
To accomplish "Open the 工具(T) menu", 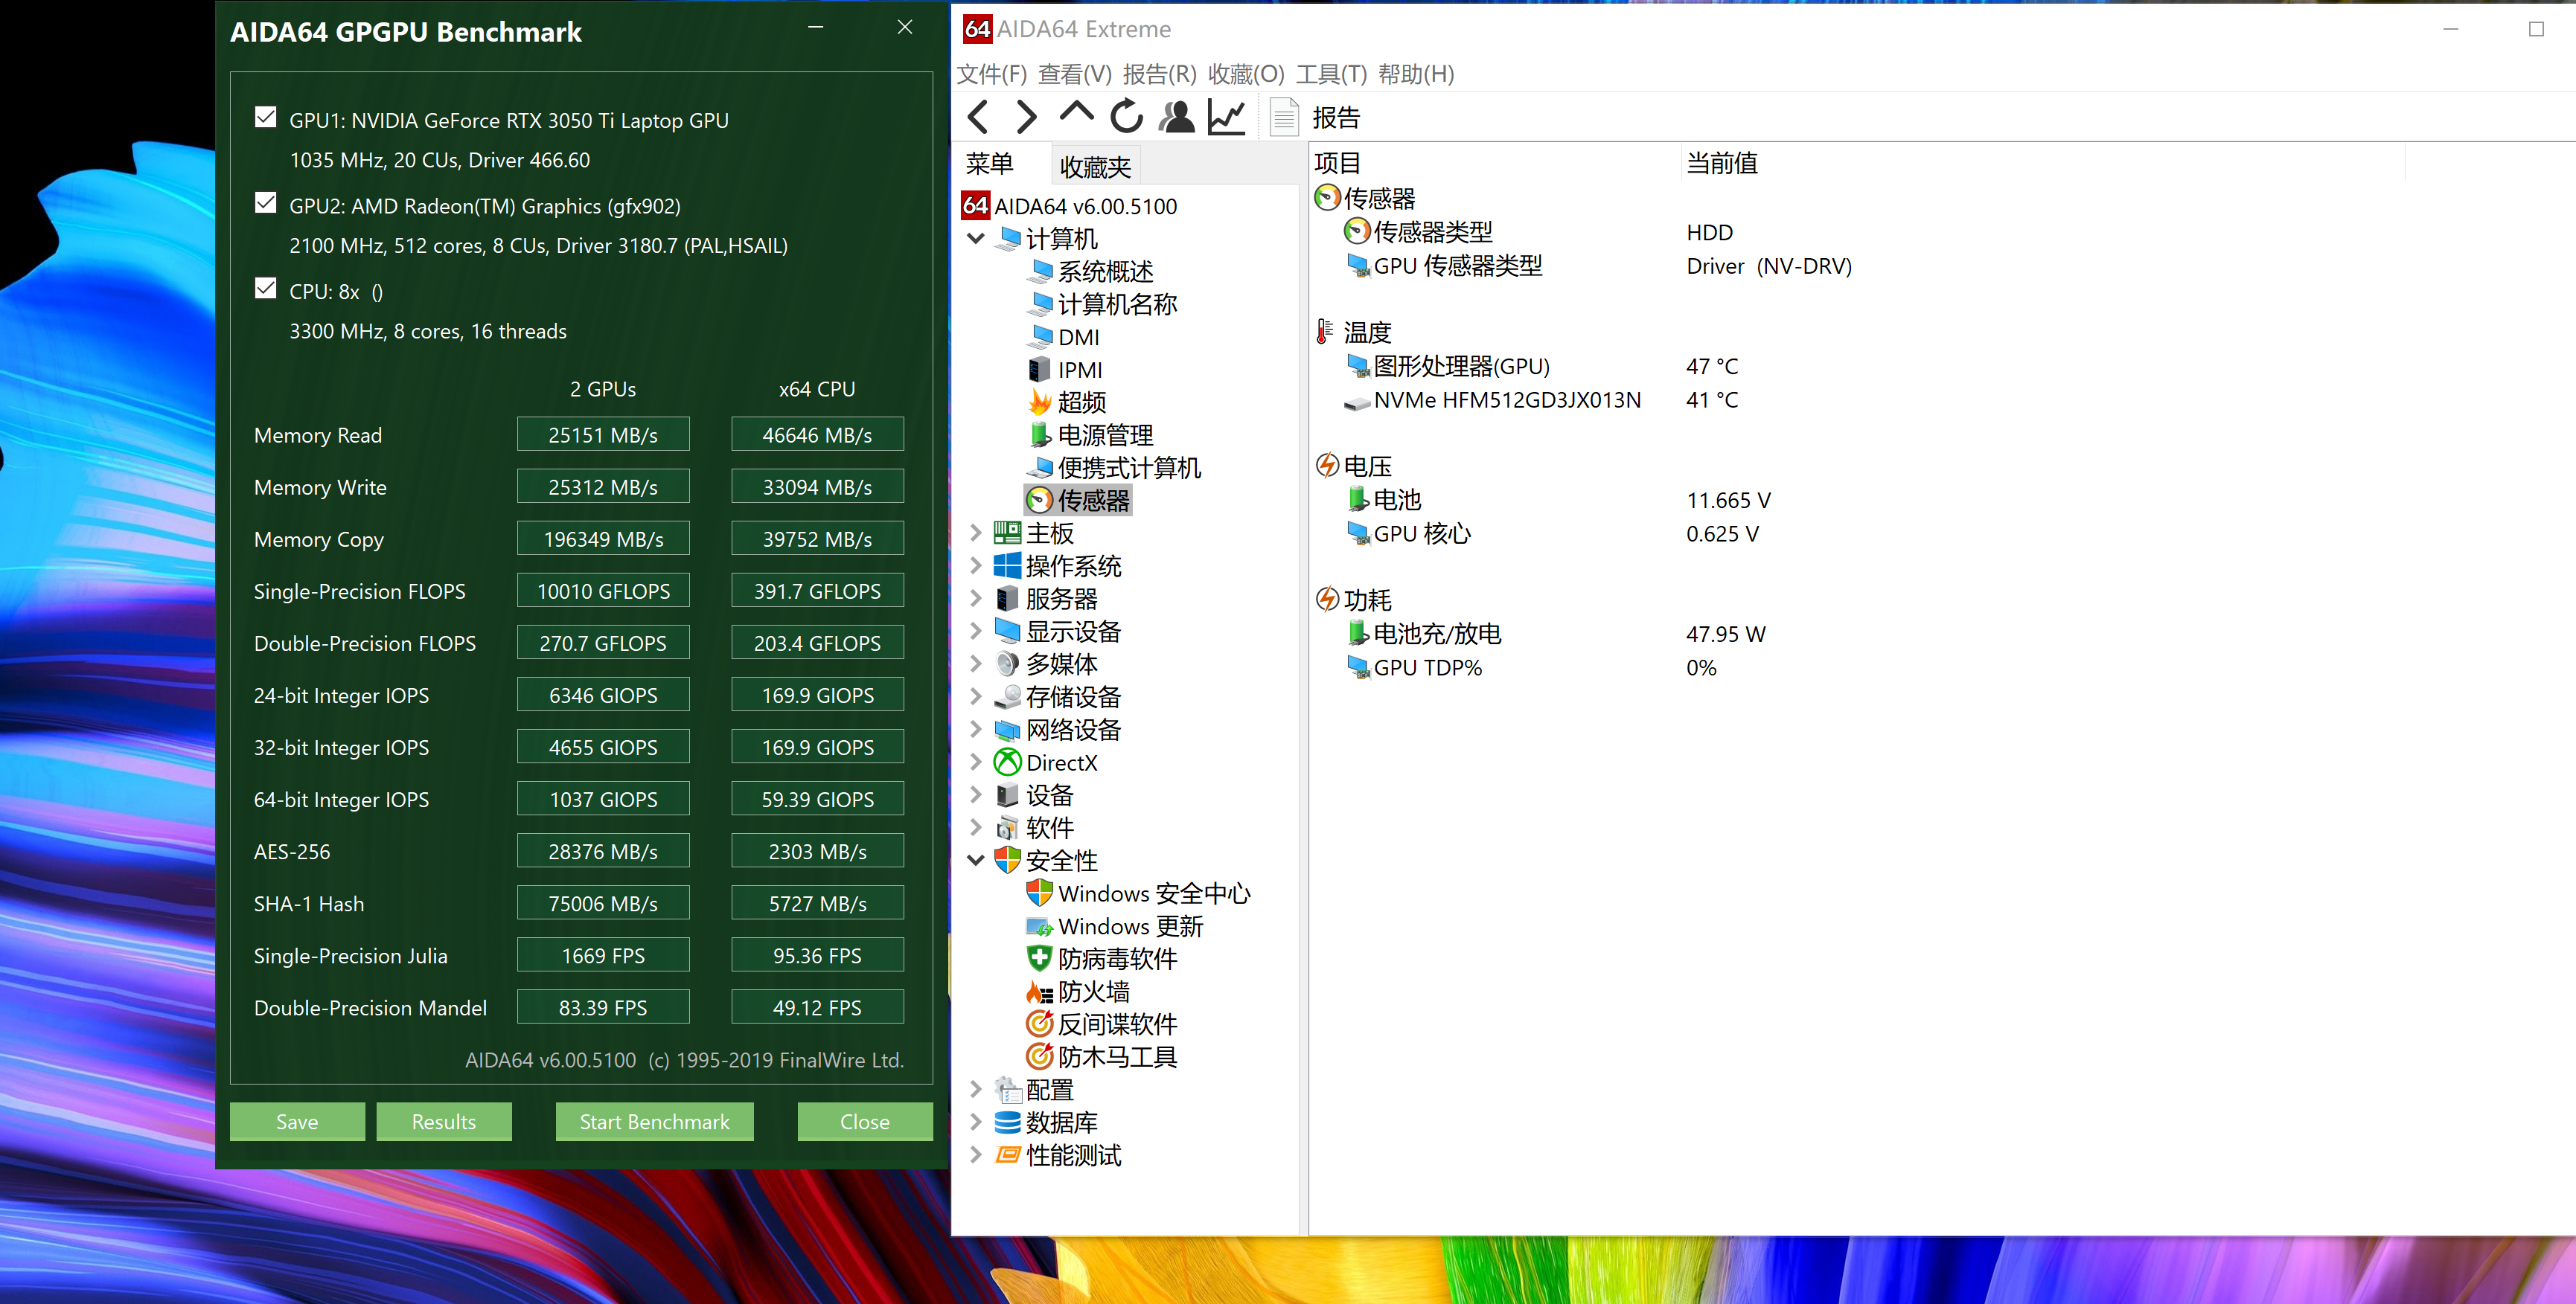I will point(1331,74).
